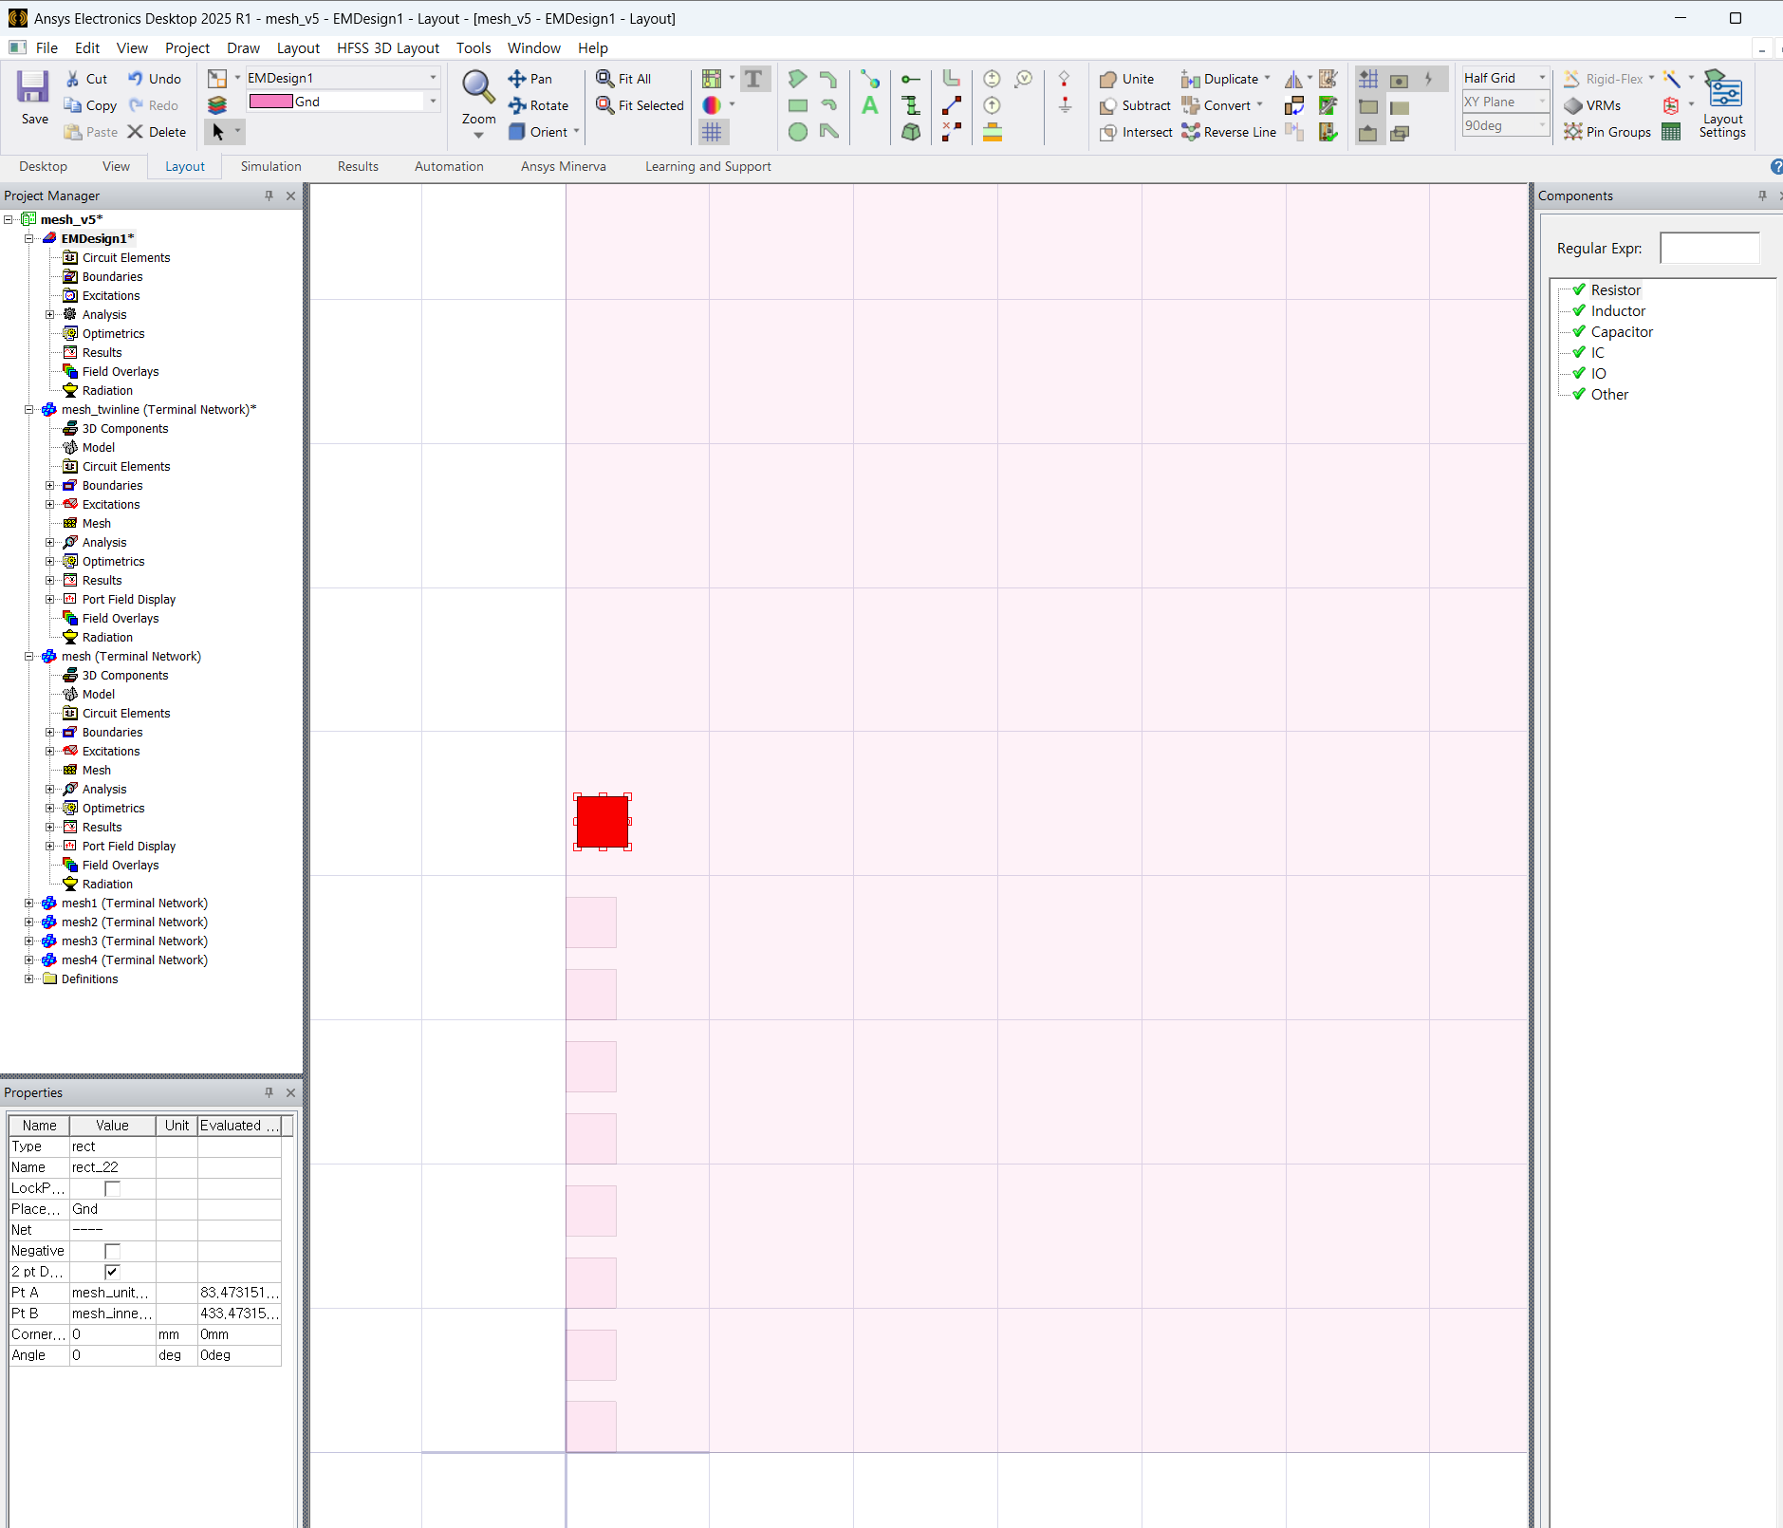Open the HFSS 3D Layout menu

(387, 48)
